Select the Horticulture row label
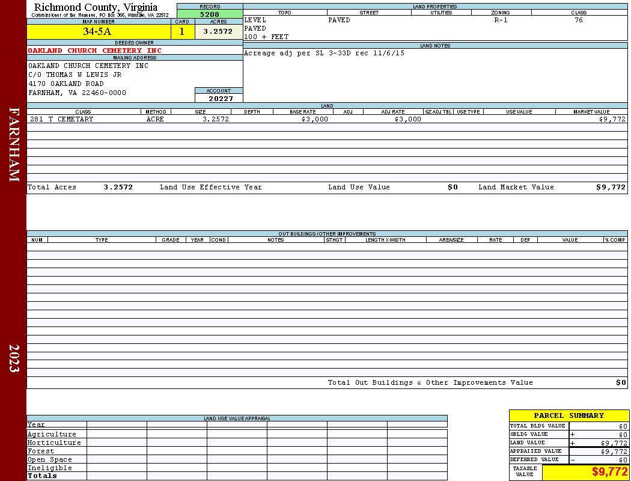The height and width of the screenshot is (481, 631). click(x=54, y=443)
